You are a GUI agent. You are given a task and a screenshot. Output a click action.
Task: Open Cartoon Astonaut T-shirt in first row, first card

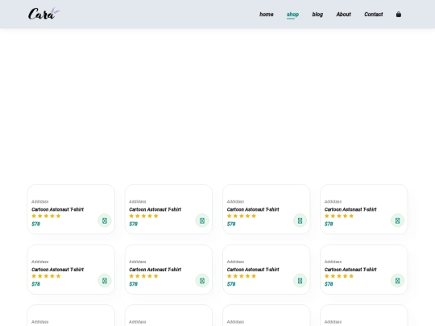57,209
